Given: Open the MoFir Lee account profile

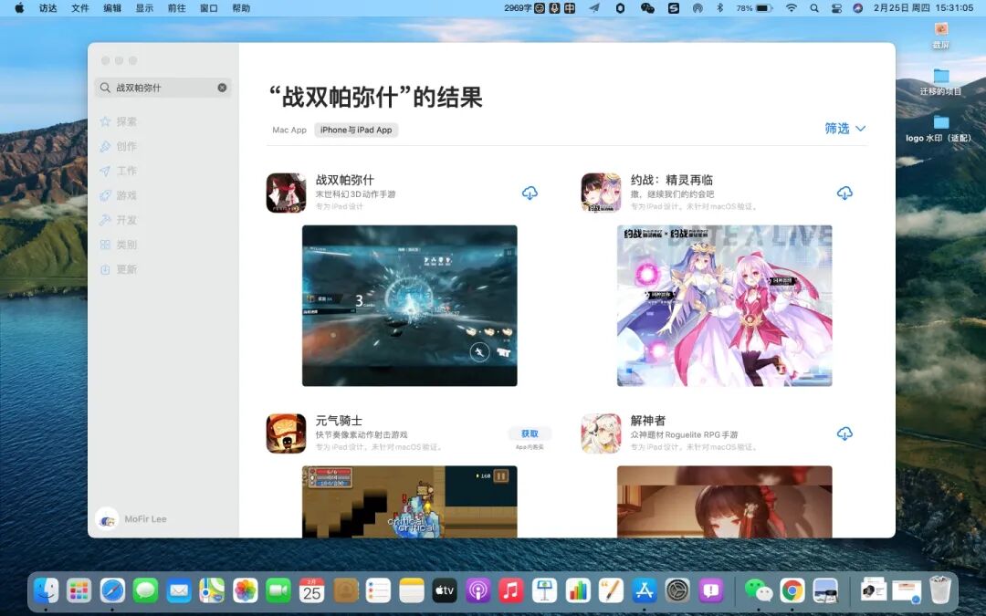Looking at the screenshot, I should point(131,519).
